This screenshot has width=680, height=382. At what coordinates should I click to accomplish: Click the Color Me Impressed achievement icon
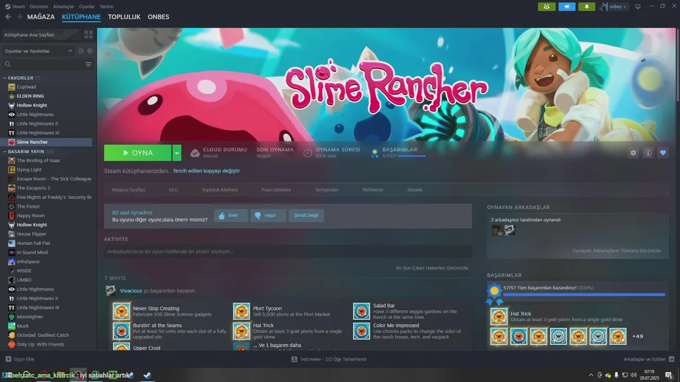point(362,331)
